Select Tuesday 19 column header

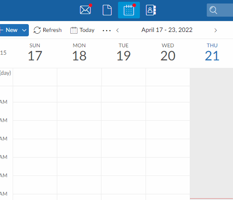123,52
